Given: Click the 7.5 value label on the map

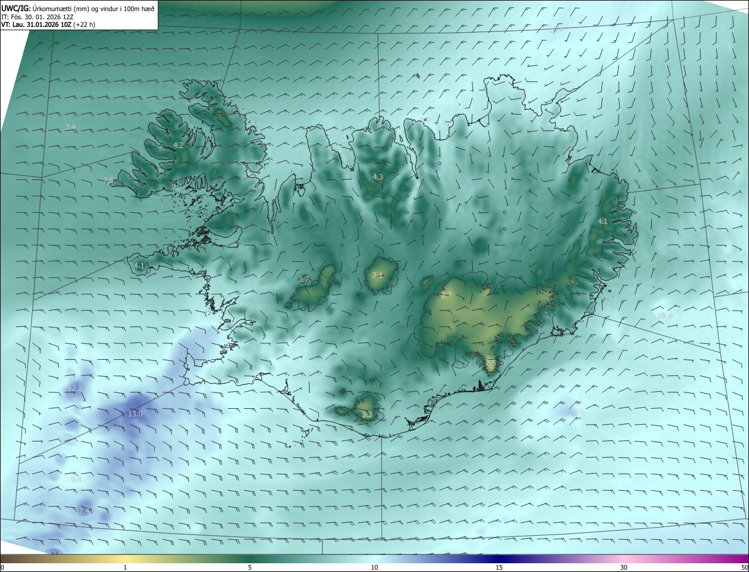Looking at the screenshot, I should (x=108, y=181).
